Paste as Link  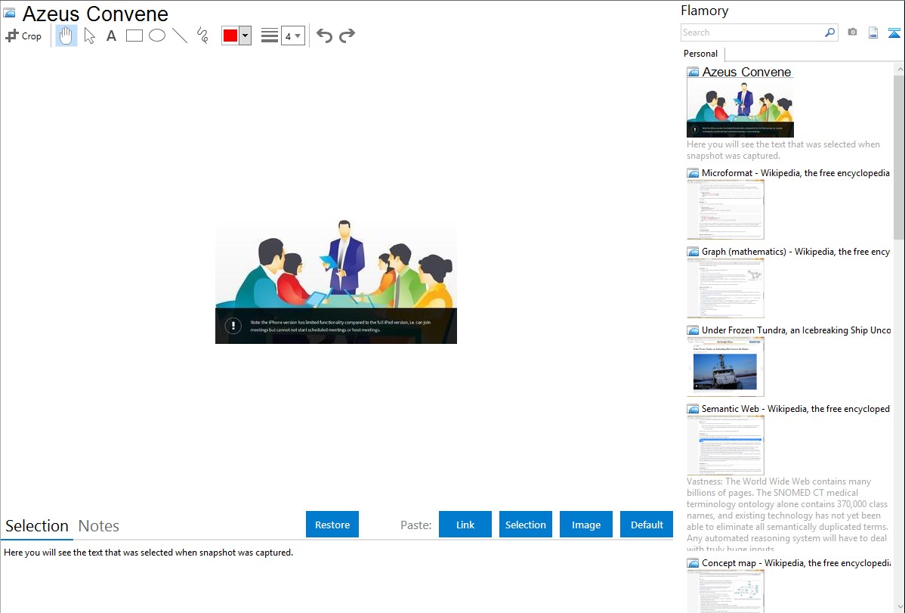465,525
